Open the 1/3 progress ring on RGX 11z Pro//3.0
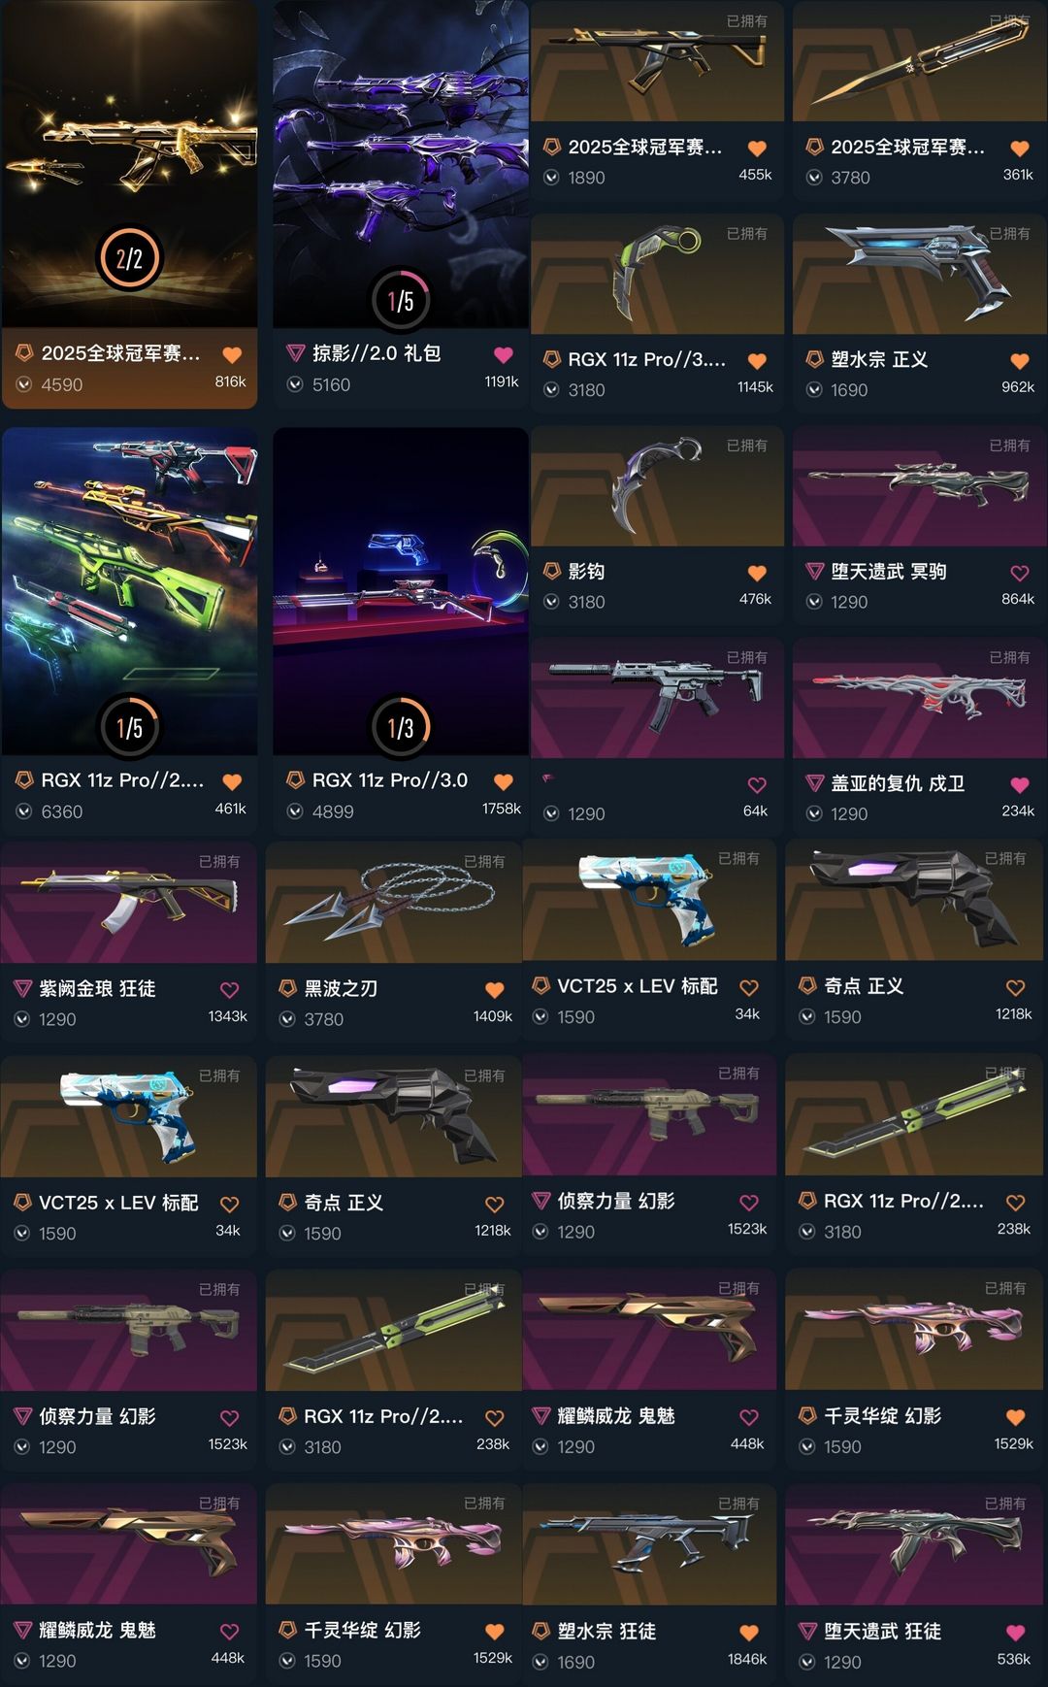This screenshot has width=1048, height=1687. (x=401, y=727)
